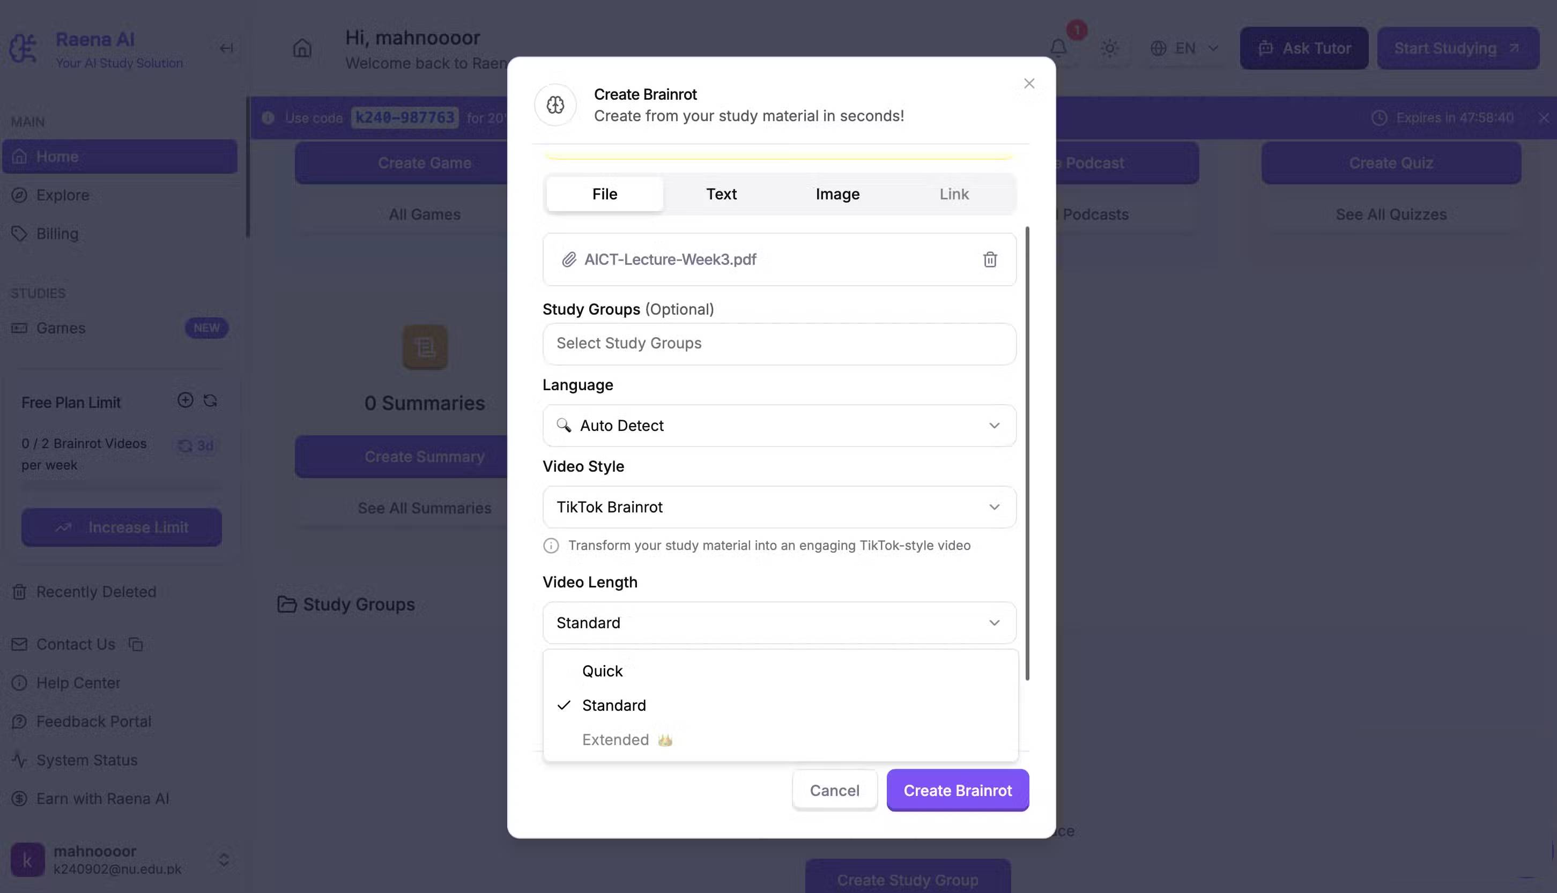
Task: Open the Recently Deleted trash section
Action: tap(95, 591)
